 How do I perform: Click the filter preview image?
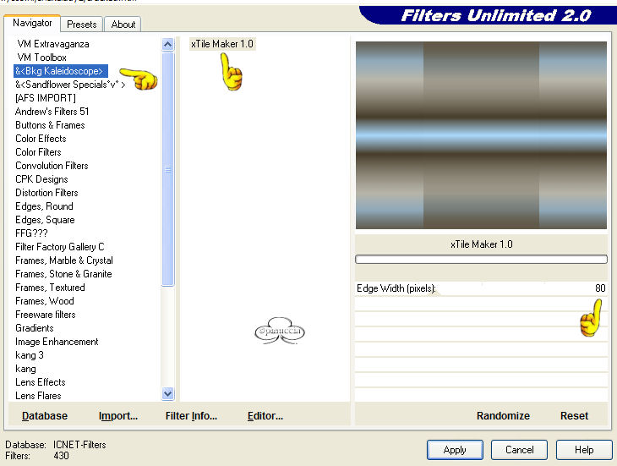point(481,135)
